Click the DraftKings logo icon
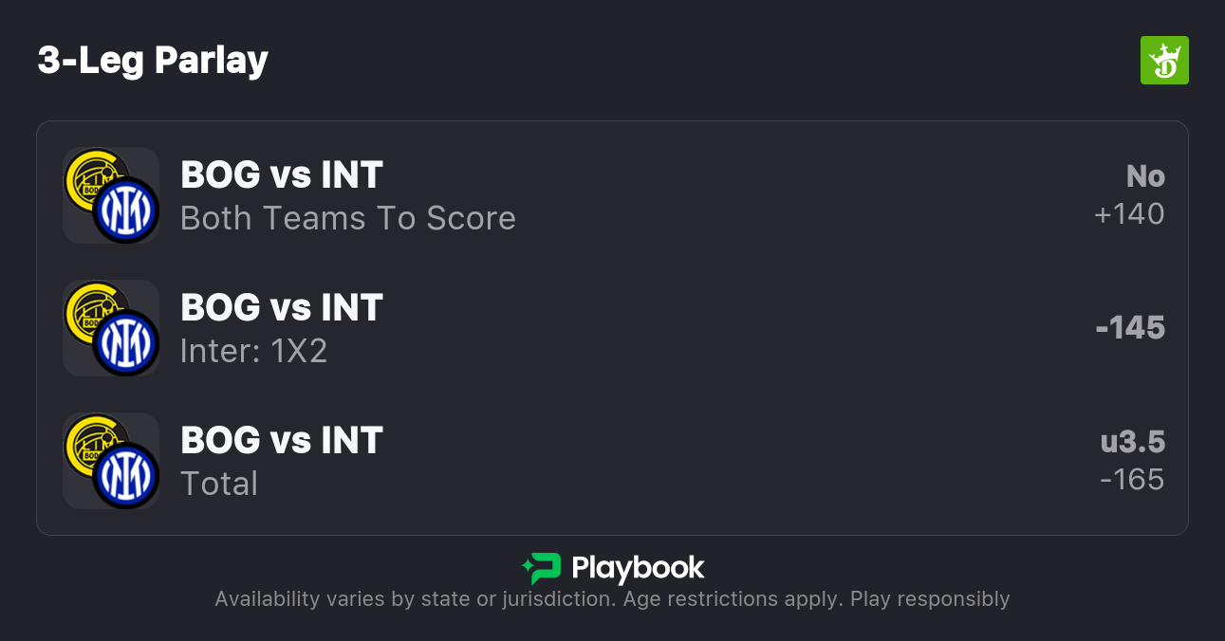1225x641 pixels. [1163, 61]
